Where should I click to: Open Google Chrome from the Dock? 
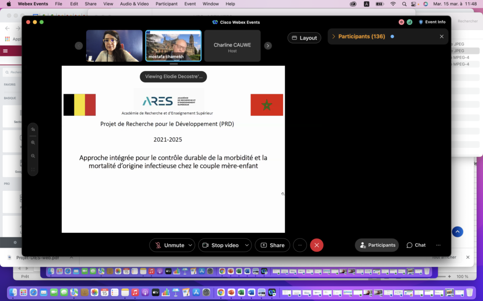tap(221, 292)
